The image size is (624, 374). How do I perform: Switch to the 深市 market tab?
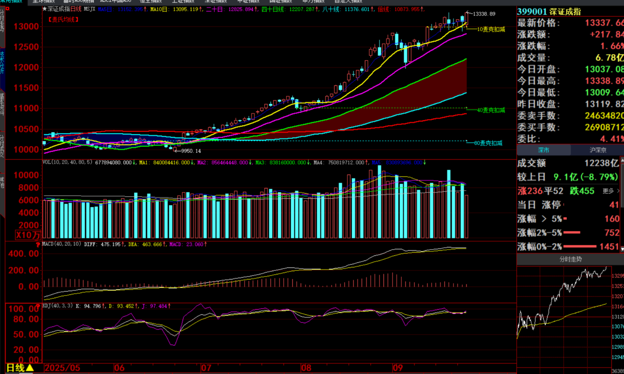tap(543, 150)
